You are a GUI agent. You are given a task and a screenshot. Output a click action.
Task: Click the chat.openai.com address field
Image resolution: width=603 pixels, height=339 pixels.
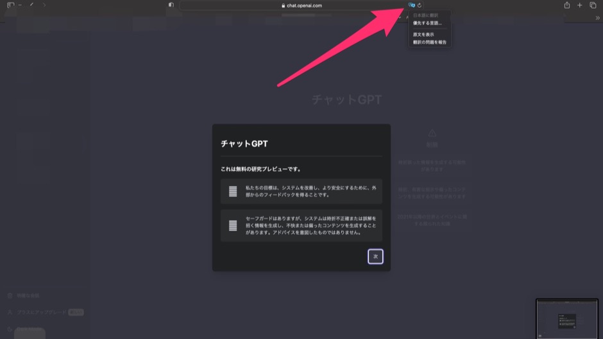coord(301,5)
